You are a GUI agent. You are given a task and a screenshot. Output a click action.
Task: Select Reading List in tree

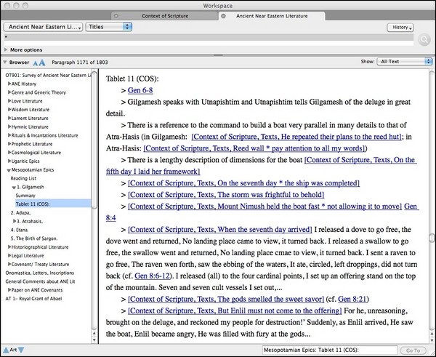(x=23, y=178)
